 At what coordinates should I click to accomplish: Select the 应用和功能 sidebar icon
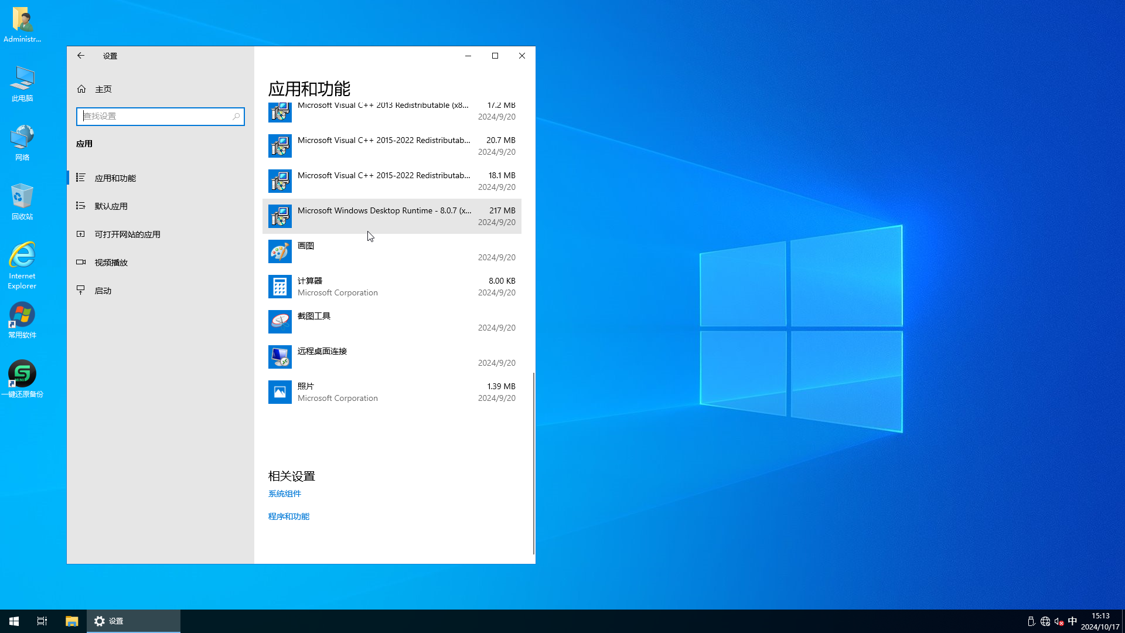(81, 178)
